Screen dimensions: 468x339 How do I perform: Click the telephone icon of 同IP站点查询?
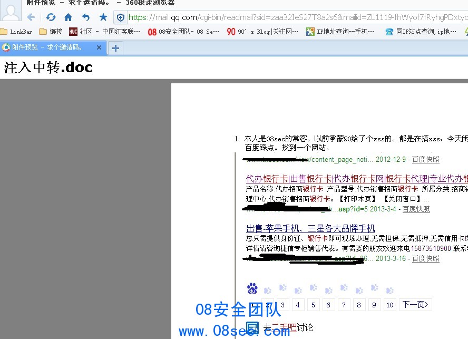point(389,32)
